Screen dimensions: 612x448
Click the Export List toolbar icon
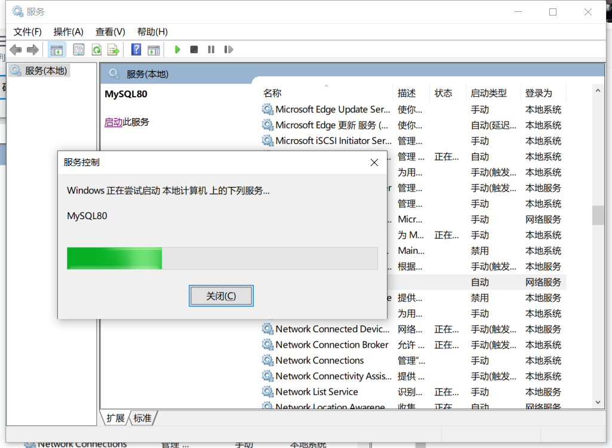tap(113, 50)
